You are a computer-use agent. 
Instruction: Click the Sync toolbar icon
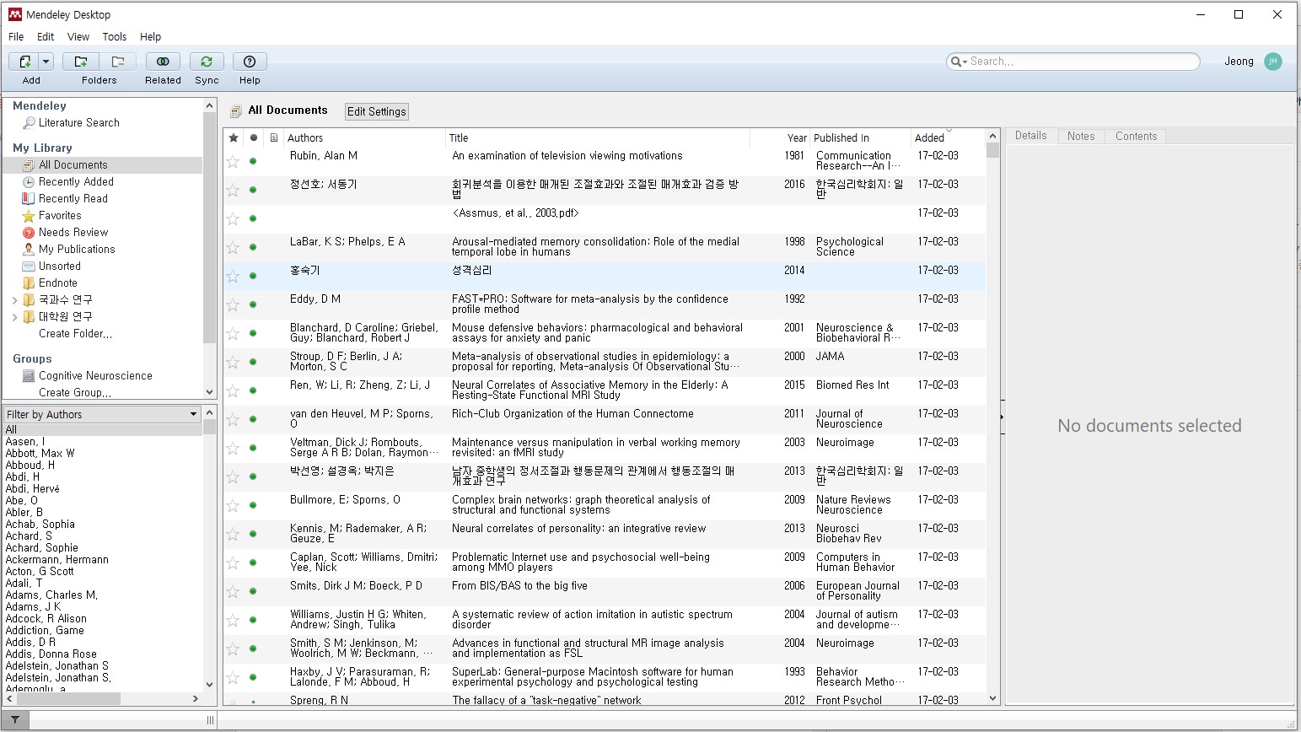pyautogui.click(x=207, y=62)
